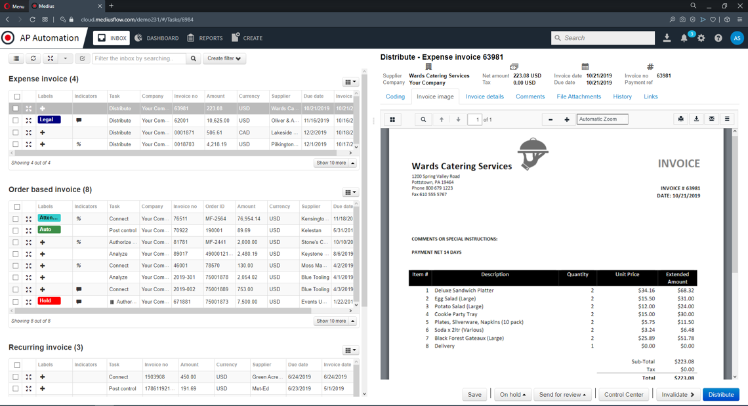748x406 pixels.
Task: Open the On hold dropdown options
Action: pyautogui.click(x=512, y=394)
